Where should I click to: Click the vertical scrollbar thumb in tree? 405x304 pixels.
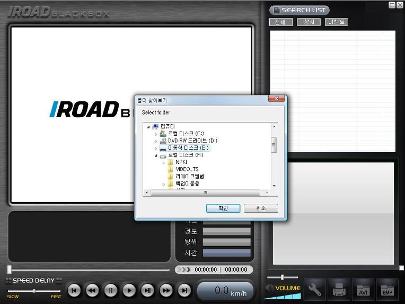[x=274, y=145]
